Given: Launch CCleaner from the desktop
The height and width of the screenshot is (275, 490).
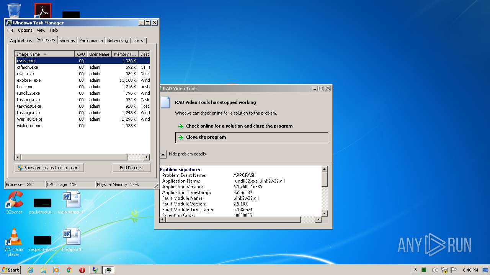Looking at the screenshot, I should (x=14, y=202).
